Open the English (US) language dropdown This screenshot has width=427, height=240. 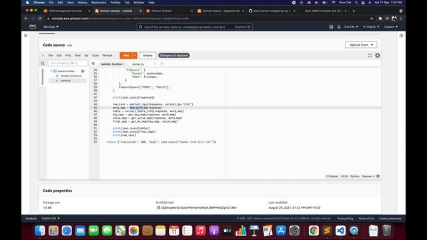(x=51, y=218)
